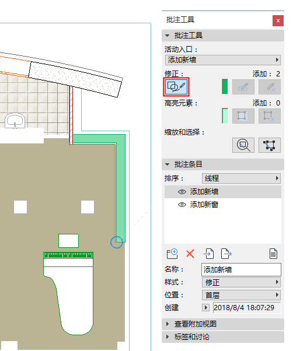
Task: Click the remove highlighted elements icon
Action: [270, 116]
